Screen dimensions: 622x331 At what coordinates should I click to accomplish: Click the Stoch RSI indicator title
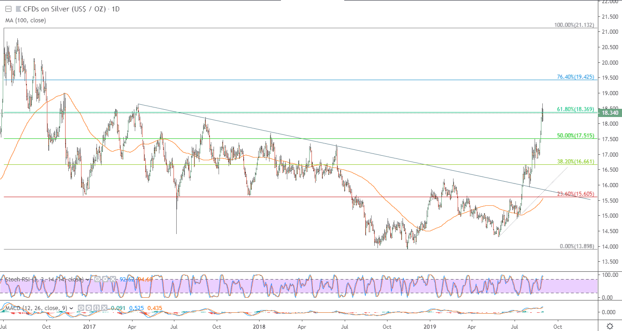(44, 279)
